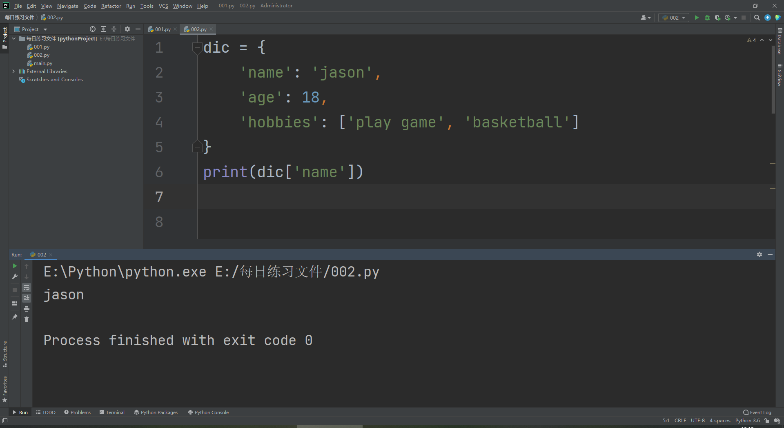Hide the Project panel with minus icon
Image resolution: width=784 pixels, height=428 pixels.
point(138,29)
